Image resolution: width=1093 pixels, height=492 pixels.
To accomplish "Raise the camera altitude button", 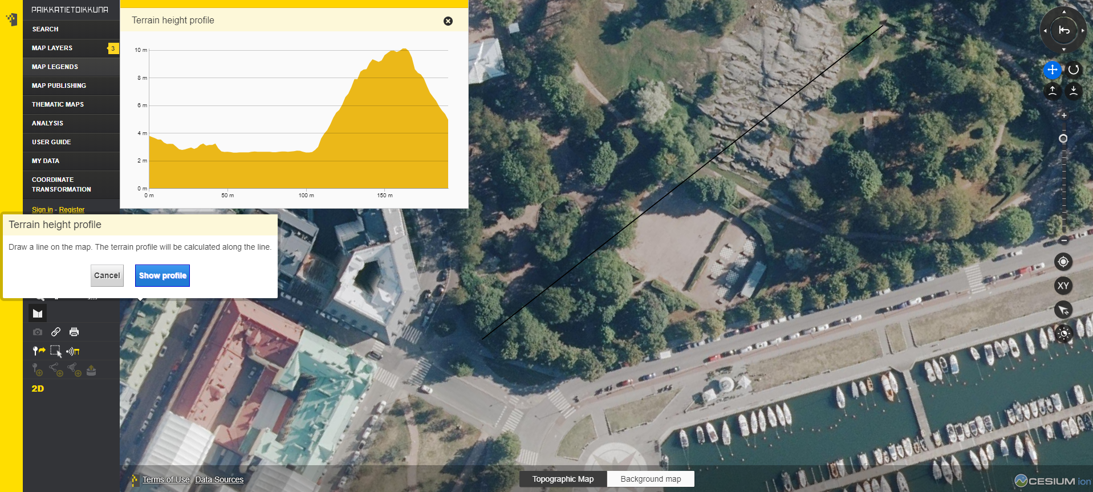I will click(1053, 91).
